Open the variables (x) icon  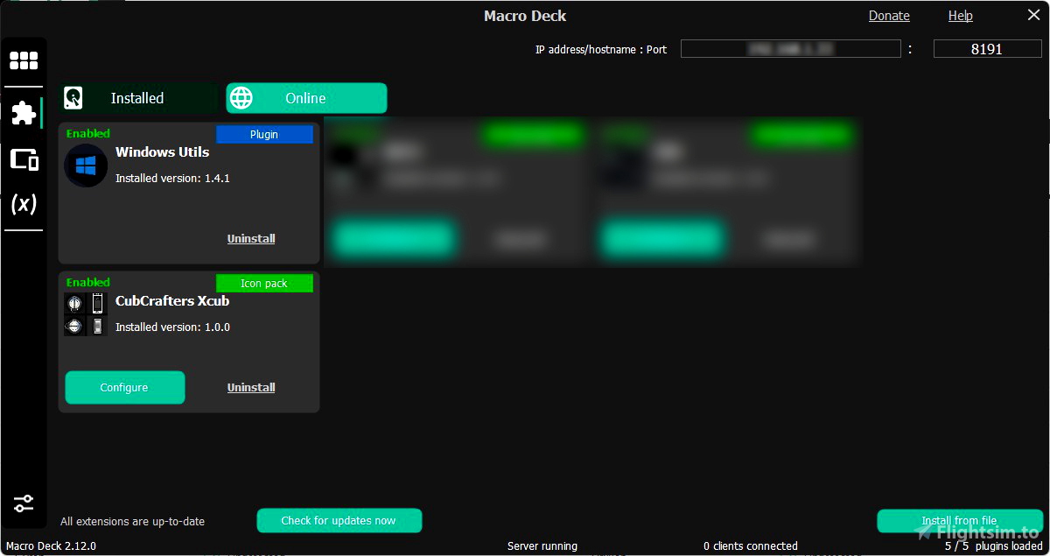[x=24, y=205]
